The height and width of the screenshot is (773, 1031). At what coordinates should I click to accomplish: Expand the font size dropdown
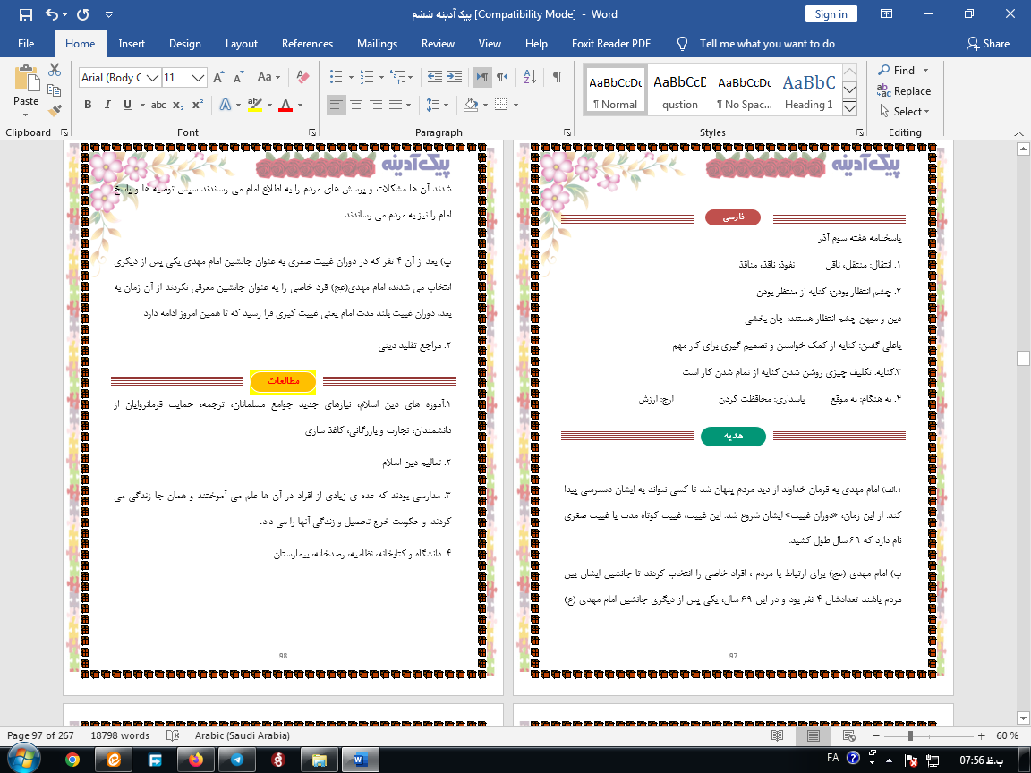(199, 78)
